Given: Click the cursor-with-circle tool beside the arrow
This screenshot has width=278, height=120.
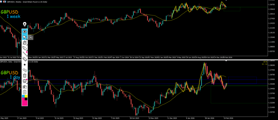Looking at the screenshot, I should point(30,37).
